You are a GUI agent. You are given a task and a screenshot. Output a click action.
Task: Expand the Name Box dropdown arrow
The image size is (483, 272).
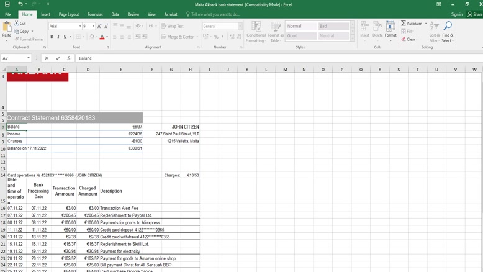tap(29, 58)
